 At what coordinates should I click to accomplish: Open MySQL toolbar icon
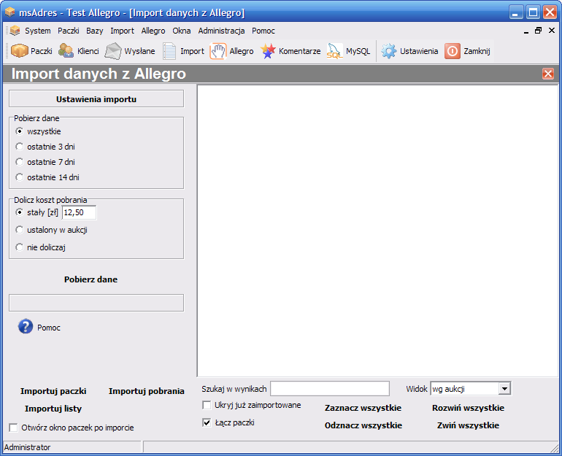click(x=334, y=51)
